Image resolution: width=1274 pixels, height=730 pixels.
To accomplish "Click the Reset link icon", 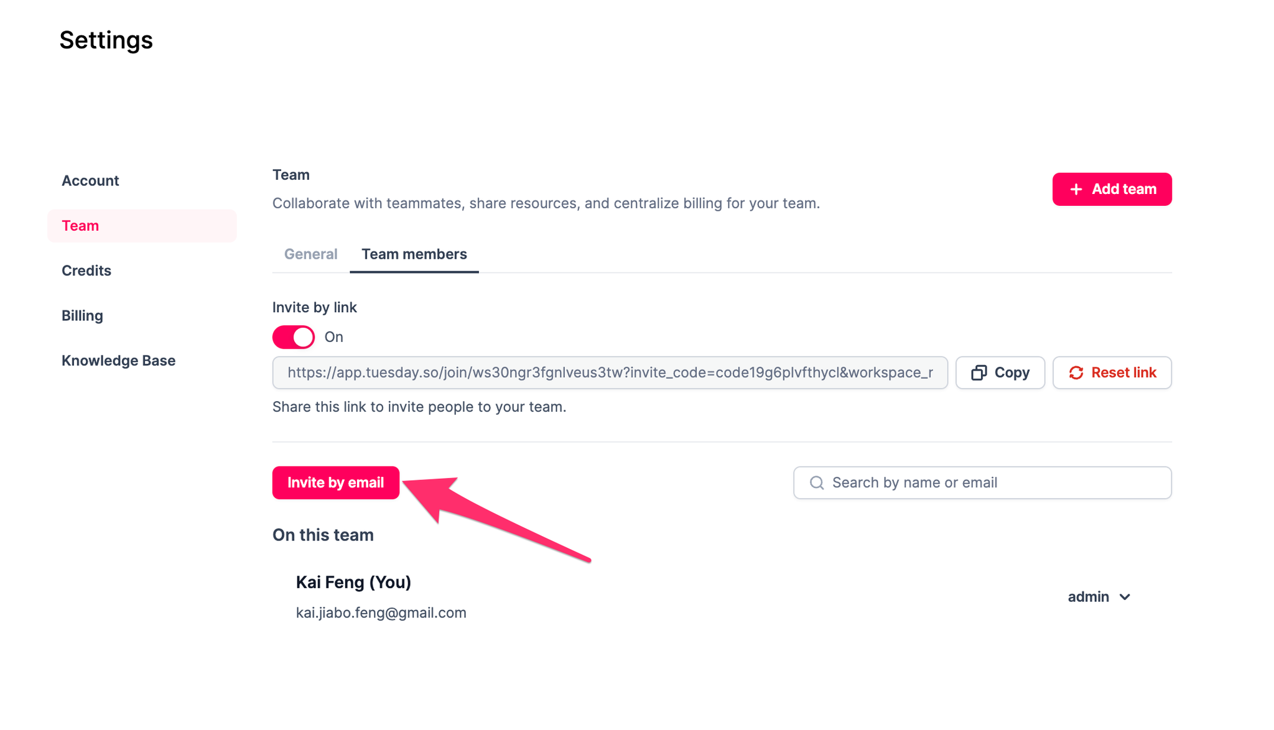I will click(x=1076, y=372).
